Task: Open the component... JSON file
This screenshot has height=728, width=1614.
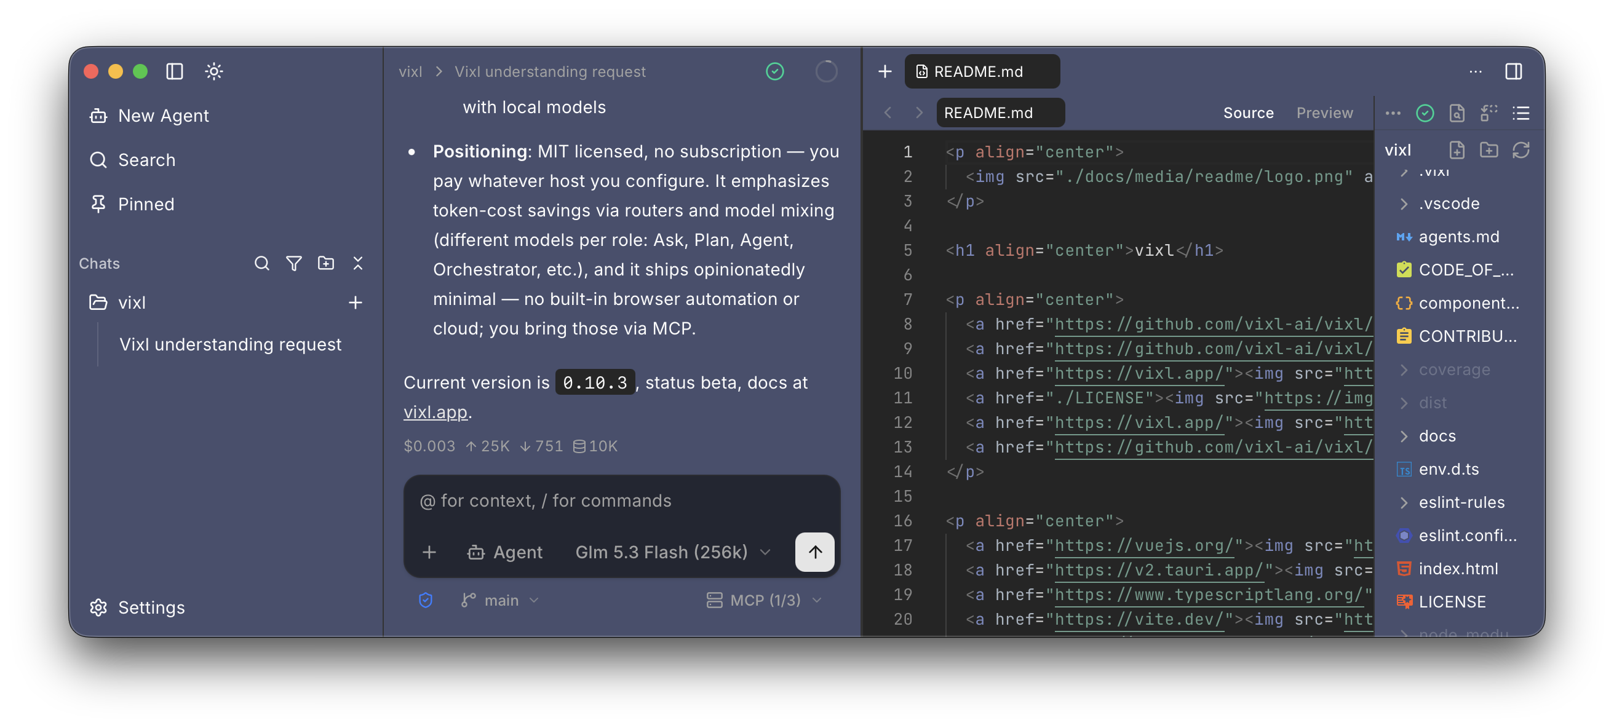Action: [x=1457, y=304]
